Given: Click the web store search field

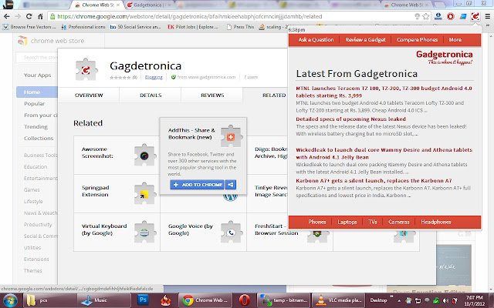Looking at the screenshot, I should (x=37, y=57).
